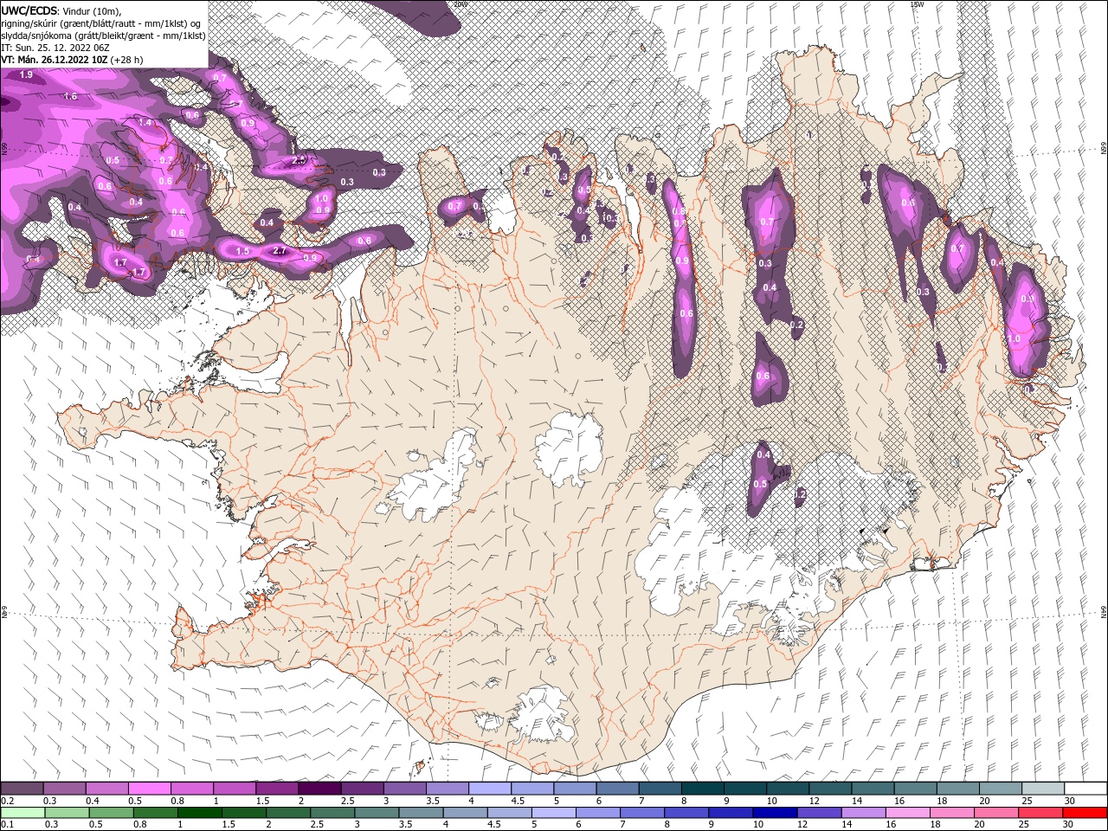Click the 1.4 value label on the map
1108x831 pixels.
click(145, 123)
